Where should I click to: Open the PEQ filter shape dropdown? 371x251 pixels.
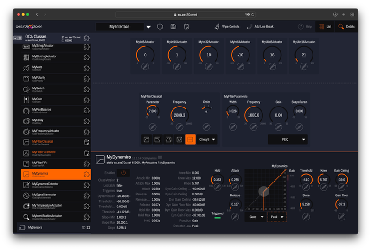pos(288,139)
